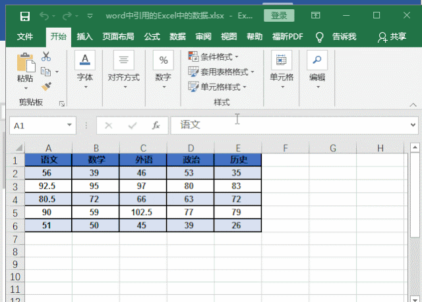This screenshot has width=422, height=302.
Task: Click the Save icon in title bar
Action: point(24,16)
